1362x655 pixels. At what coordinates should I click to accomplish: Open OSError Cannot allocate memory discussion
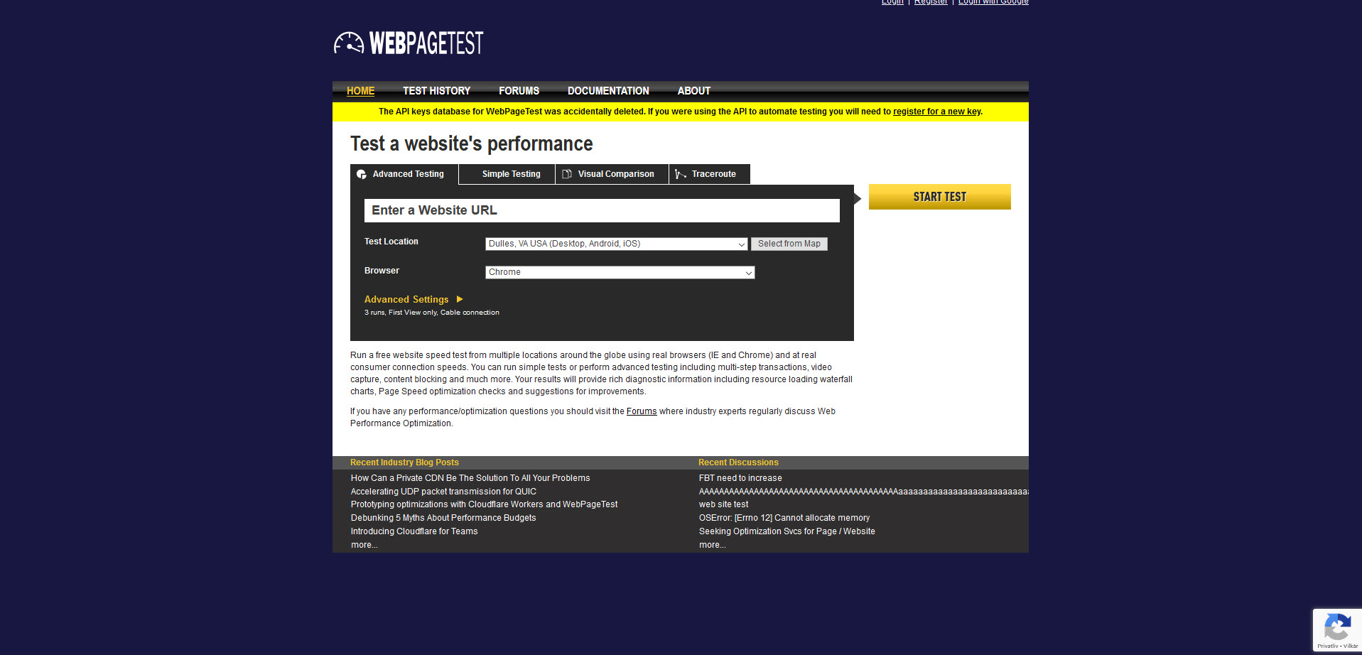[784, 518]
